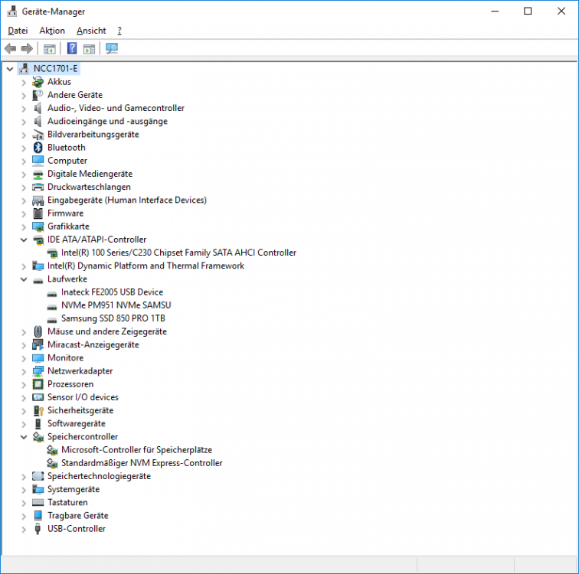Screen dimensions: 579x574
Task: Expand the Grafikkarte category
Action: [x=24, y=227]
